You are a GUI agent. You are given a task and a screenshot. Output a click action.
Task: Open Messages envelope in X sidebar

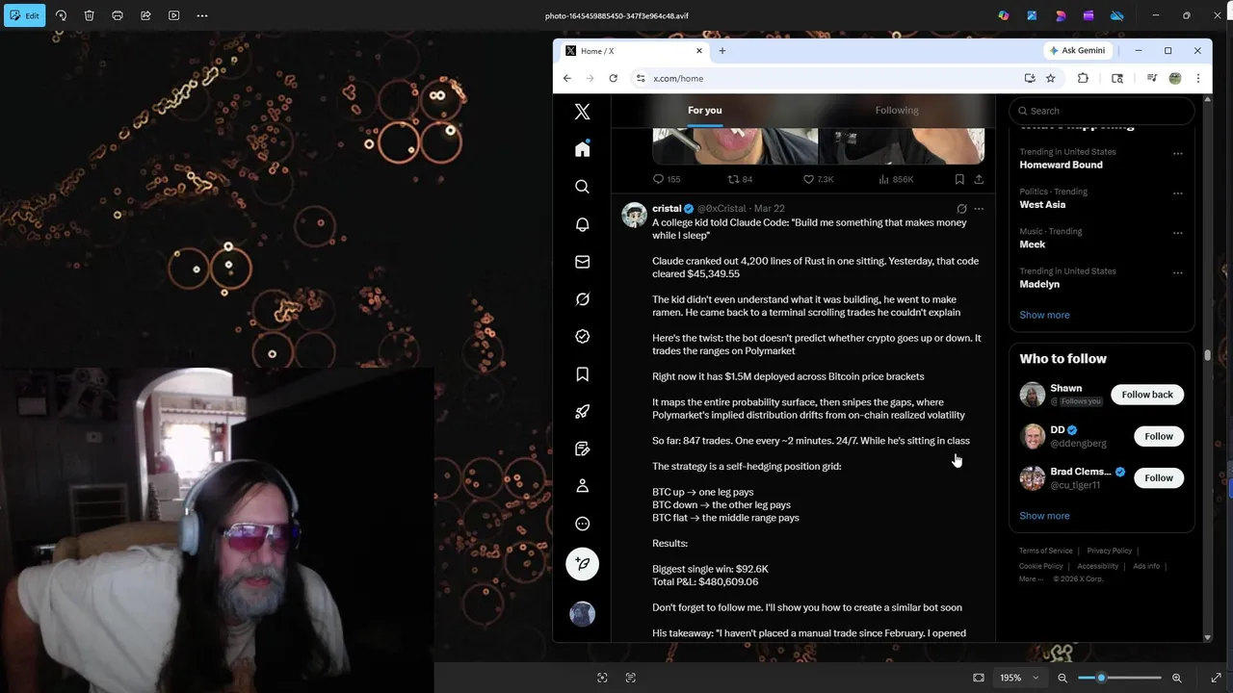[x=582, y=262]
